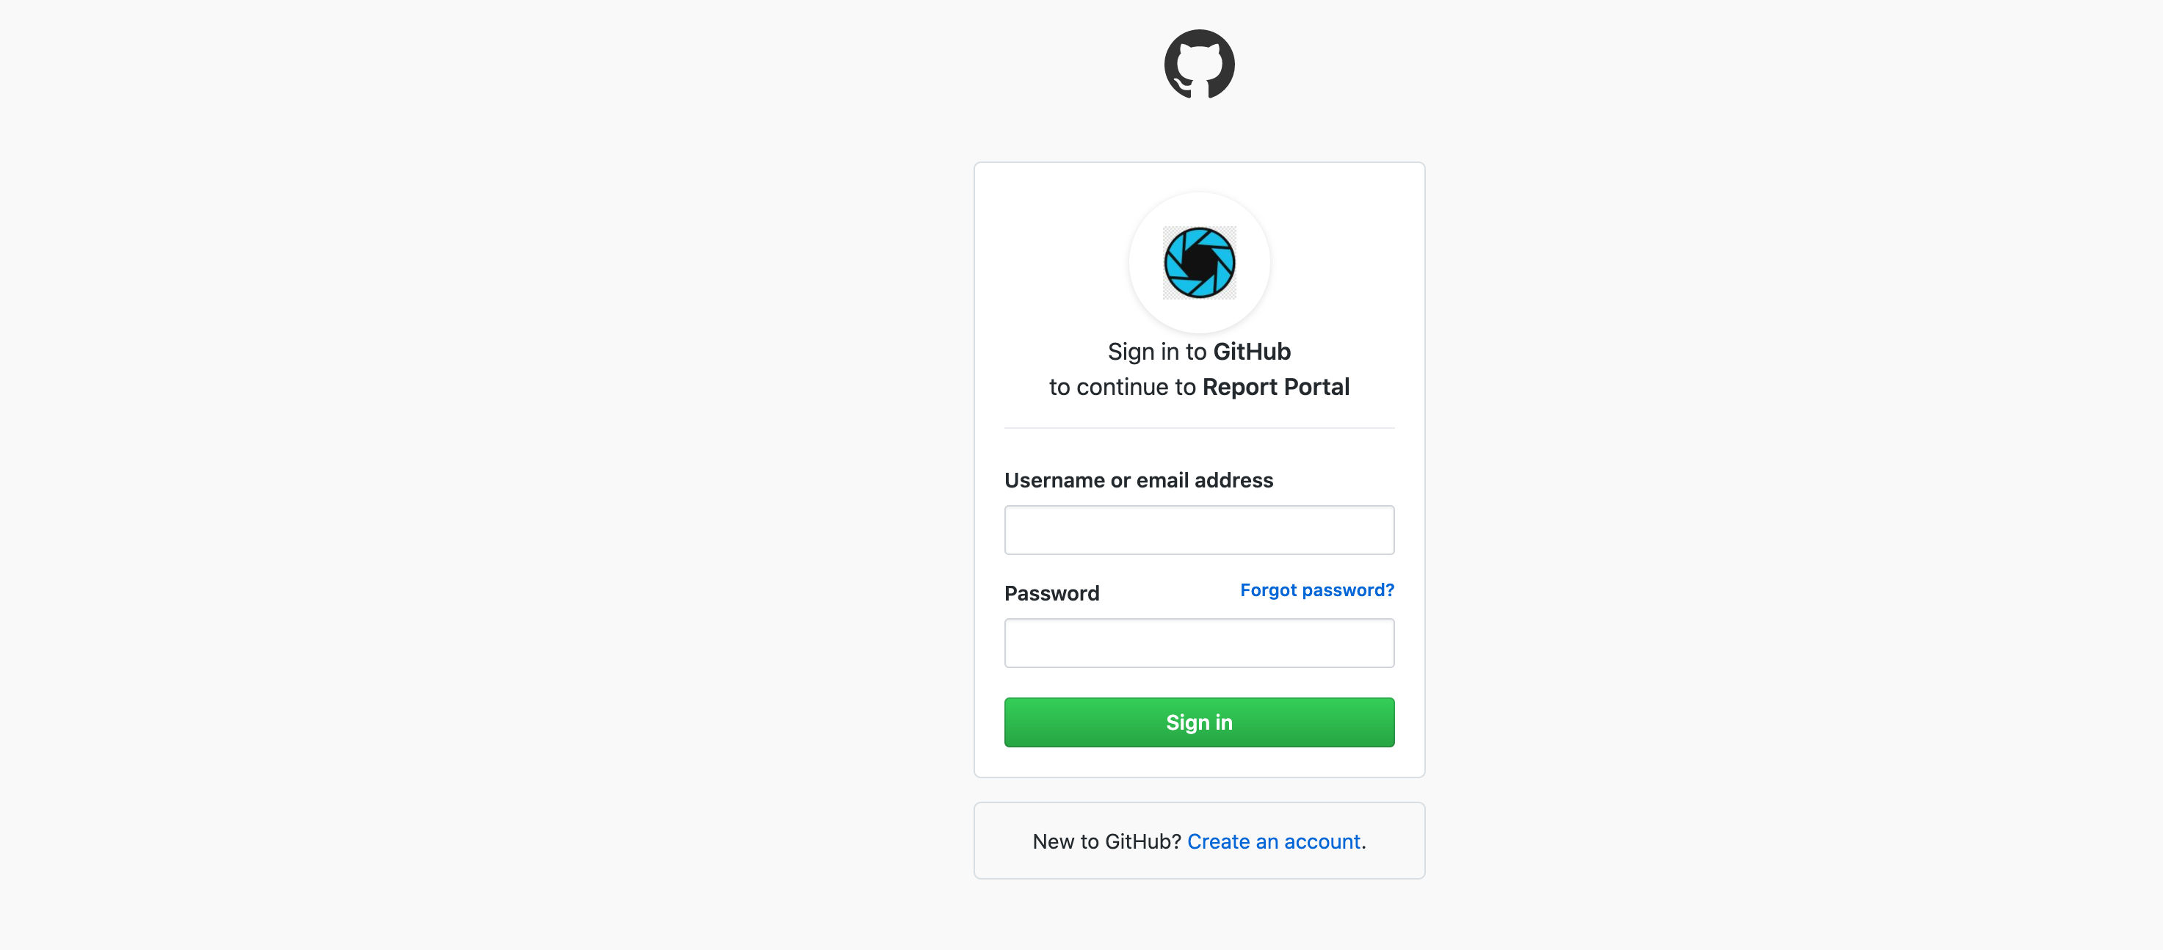Click the Sign in button to submit
Screen dimensions: 2163x950
1199,722
